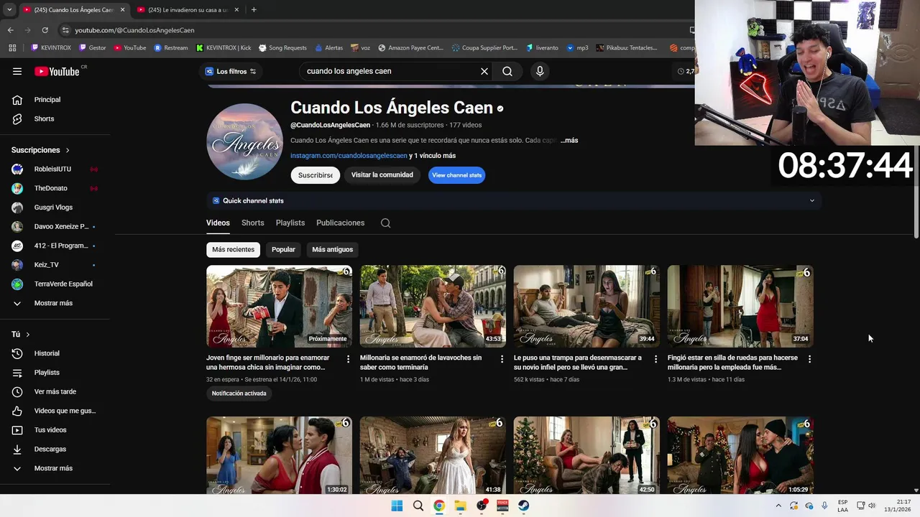The height and width of the screenshot is (517, 920).
Task: Open the Los filtros extension toggle
Action: 231,71
